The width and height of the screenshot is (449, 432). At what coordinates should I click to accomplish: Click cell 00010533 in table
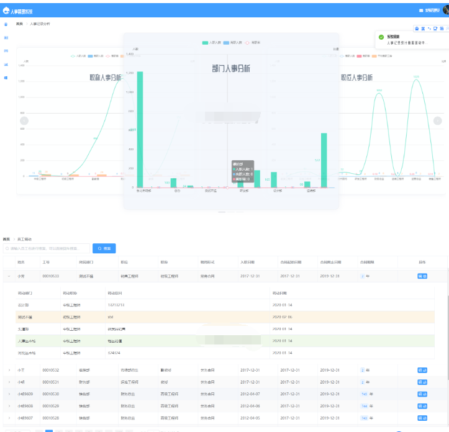point(51,276)
